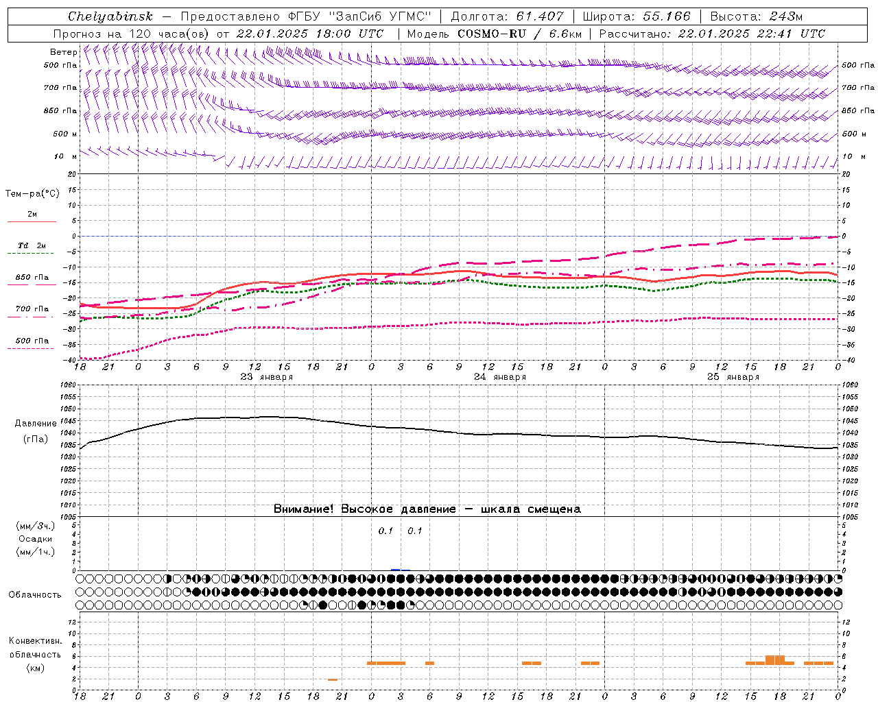Click the 'Осадки' precipitation label
This screenshot has width=878, height=702.
click(36, 539)
